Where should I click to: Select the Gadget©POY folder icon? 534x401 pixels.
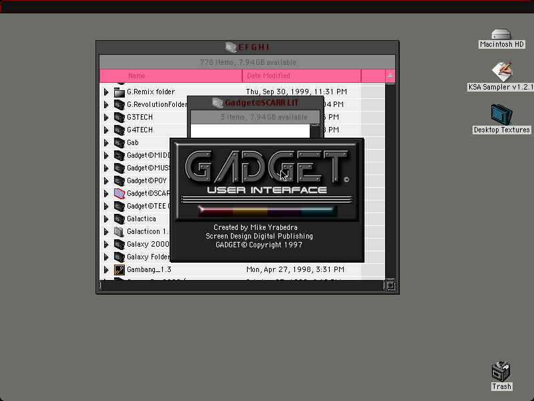click(x=119, y=180)
